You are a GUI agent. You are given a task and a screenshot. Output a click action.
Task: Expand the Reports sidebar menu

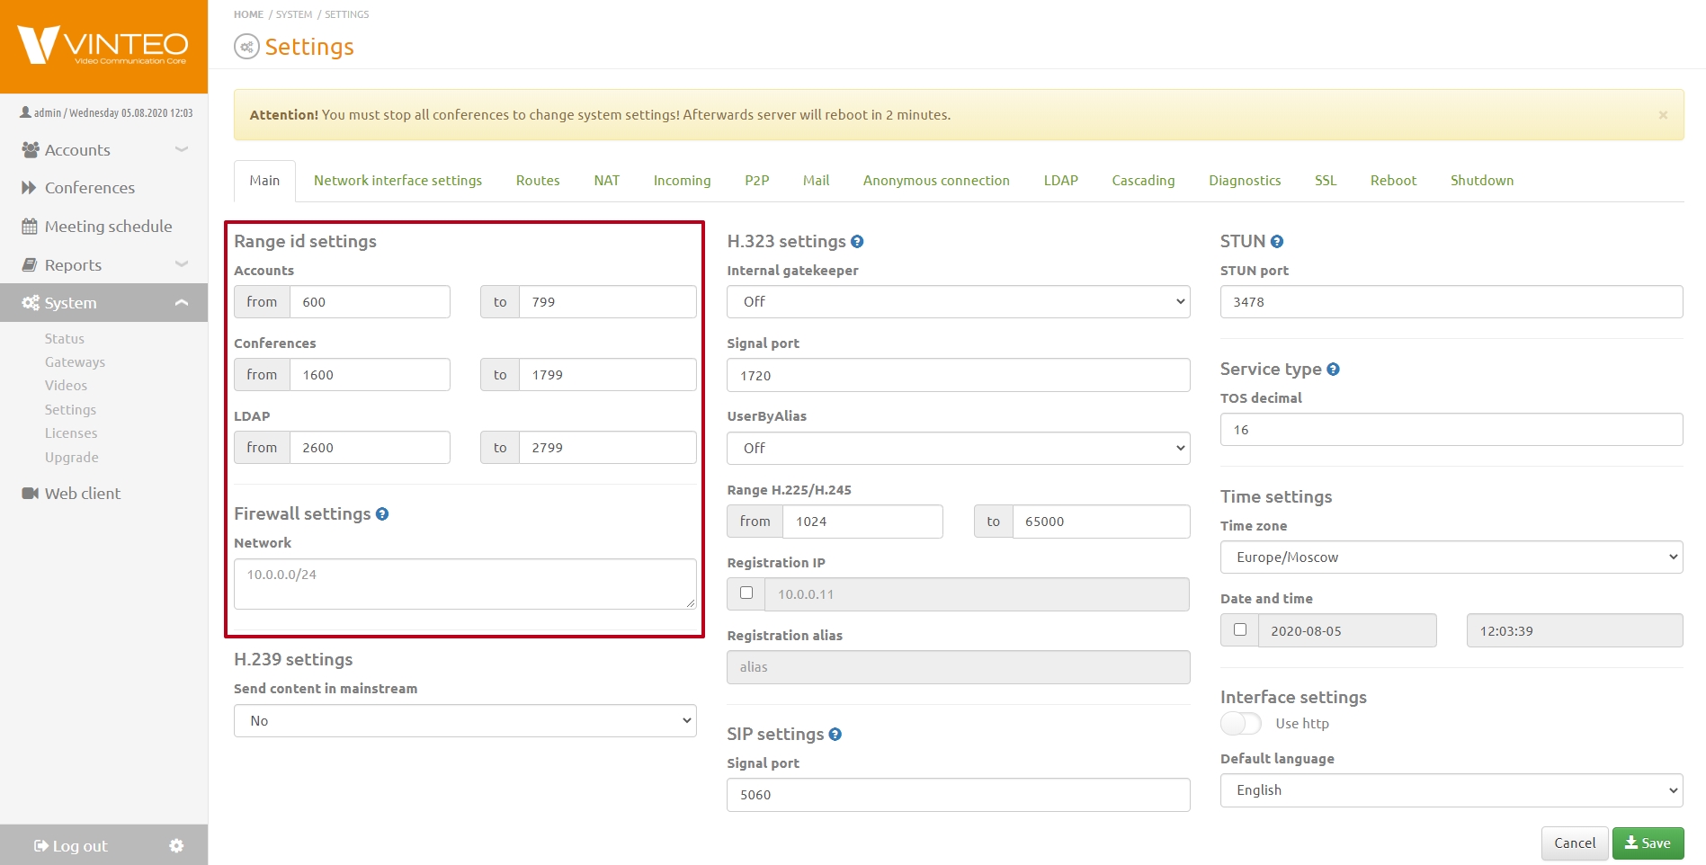pyautogui.click(x=182, y=264)
